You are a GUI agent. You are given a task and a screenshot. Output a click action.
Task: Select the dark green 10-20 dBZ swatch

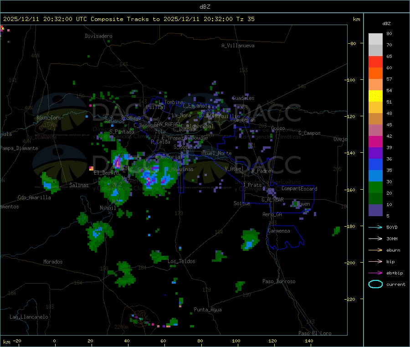[x=375, y=199]
